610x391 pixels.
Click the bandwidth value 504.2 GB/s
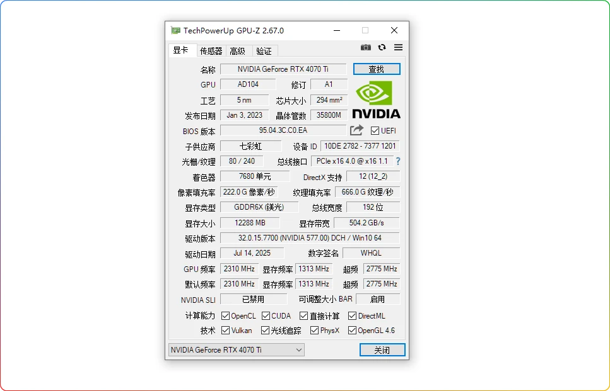tap(367, 222)
